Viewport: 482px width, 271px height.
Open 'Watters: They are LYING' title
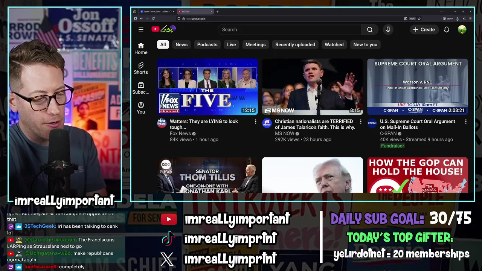pyautogui.click(x=204, y=124)
